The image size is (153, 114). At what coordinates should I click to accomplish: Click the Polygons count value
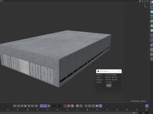[x=112, y=80]
